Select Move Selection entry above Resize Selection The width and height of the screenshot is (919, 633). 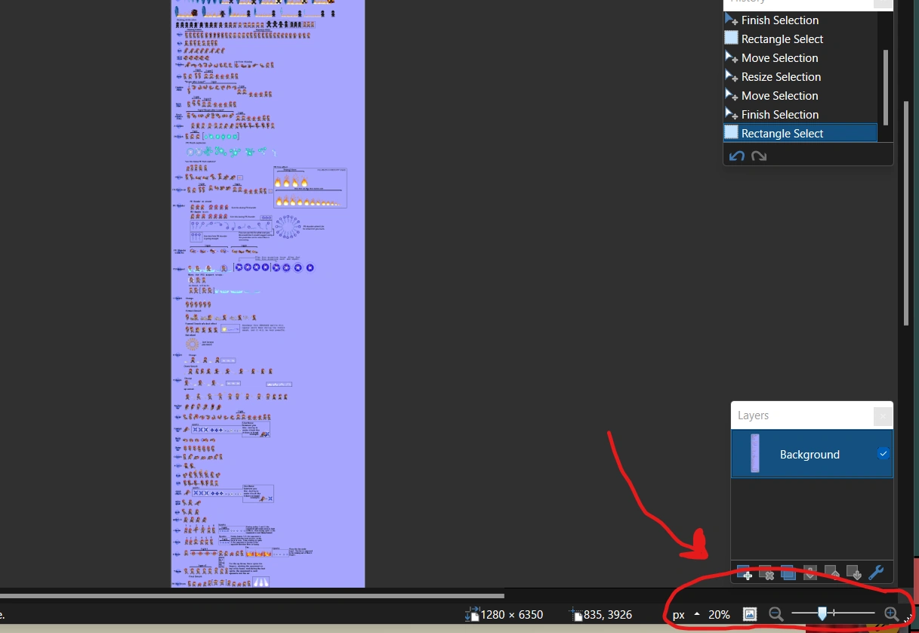pyautogui.click(x=800, y=57)
